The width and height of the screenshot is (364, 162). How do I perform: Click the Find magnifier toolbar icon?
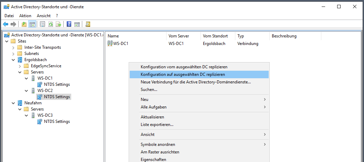(x=87, y=24)
